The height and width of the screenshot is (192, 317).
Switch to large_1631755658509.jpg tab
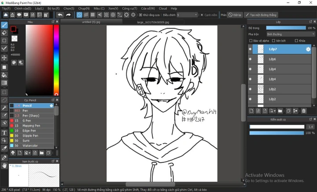[x=153, y=22]
